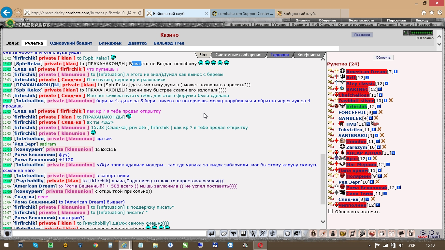Click the УКР language indicator

tap(411, 245)
